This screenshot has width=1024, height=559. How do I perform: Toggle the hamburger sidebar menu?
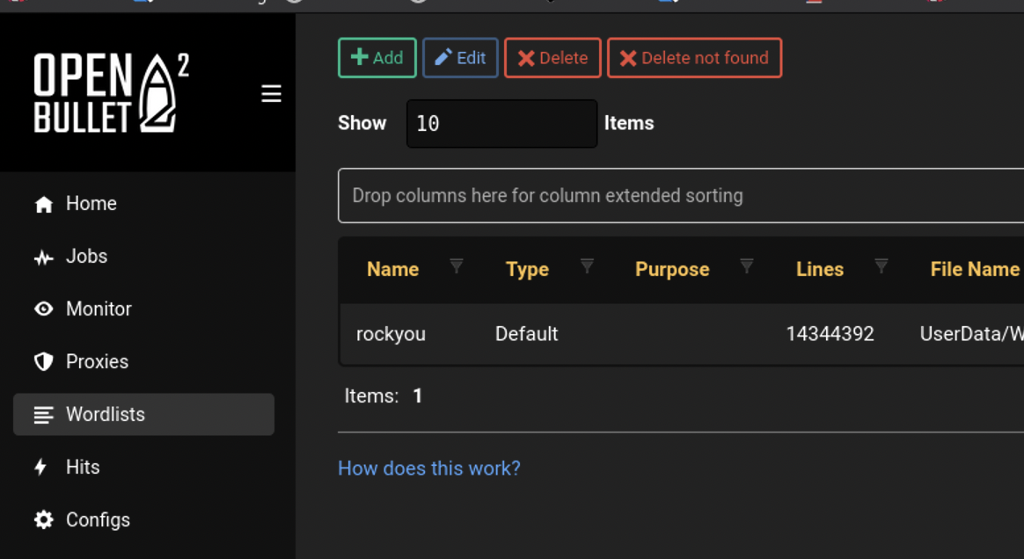(x=271, y=93)
